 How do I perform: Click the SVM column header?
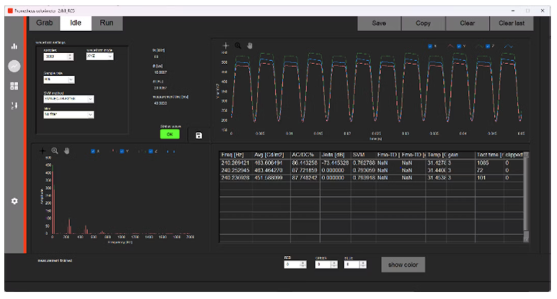(x=364, y=155)
